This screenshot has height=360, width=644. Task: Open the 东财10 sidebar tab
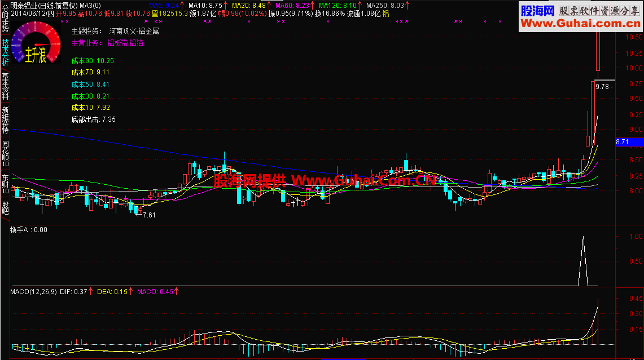click(5, 185)
